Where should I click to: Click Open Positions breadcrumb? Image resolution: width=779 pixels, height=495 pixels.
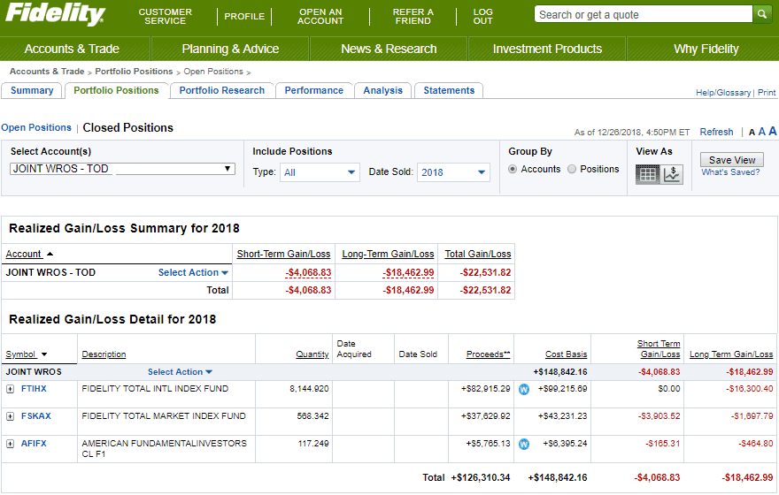pyautogui.click(x=213, y=72)
